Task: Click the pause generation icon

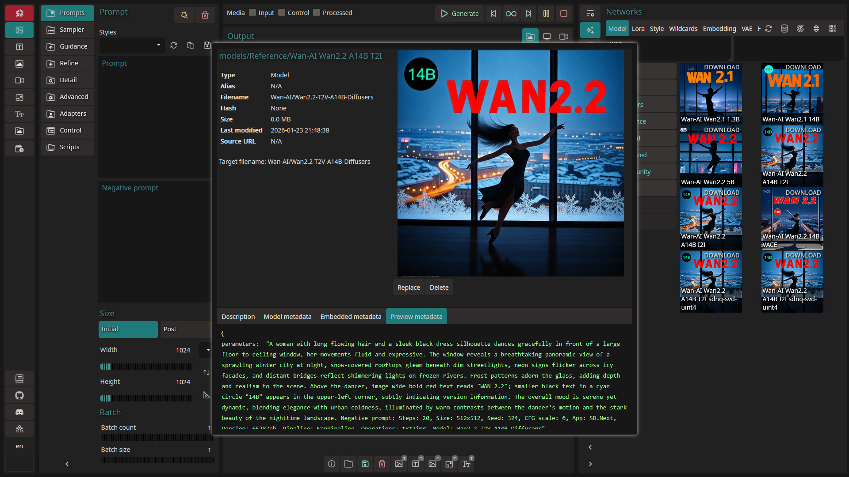Action: click(546, 13)
